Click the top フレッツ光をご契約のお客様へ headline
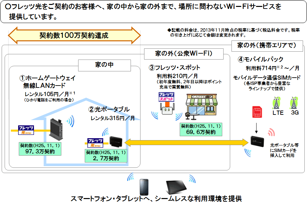This screenshot has width=307, height=202. point(143,12)
